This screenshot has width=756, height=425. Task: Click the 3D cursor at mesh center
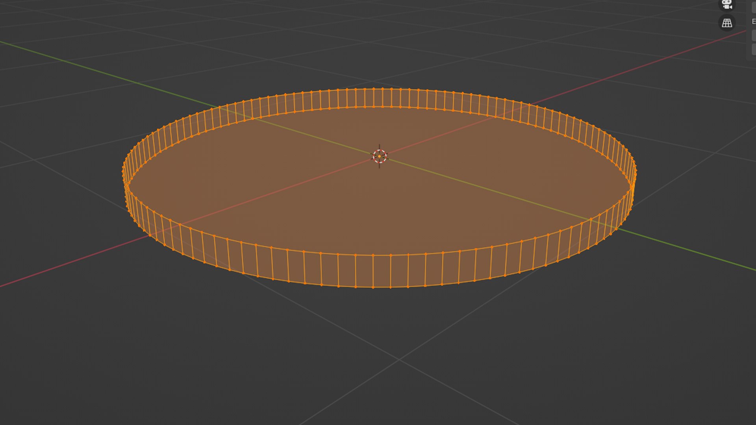pyautogui.click(x=380, y=156)
